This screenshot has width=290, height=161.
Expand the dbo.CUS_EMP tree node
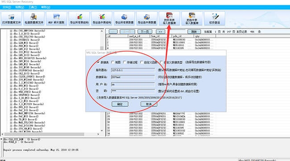point(11,31)
